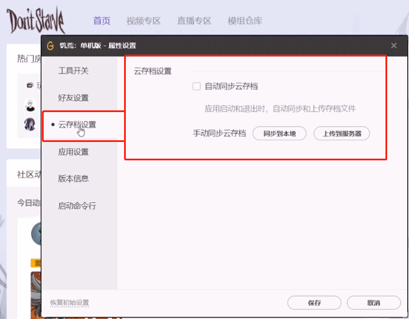
Task: Click the 自动同步云存档 label text
Action: (231, 86)
